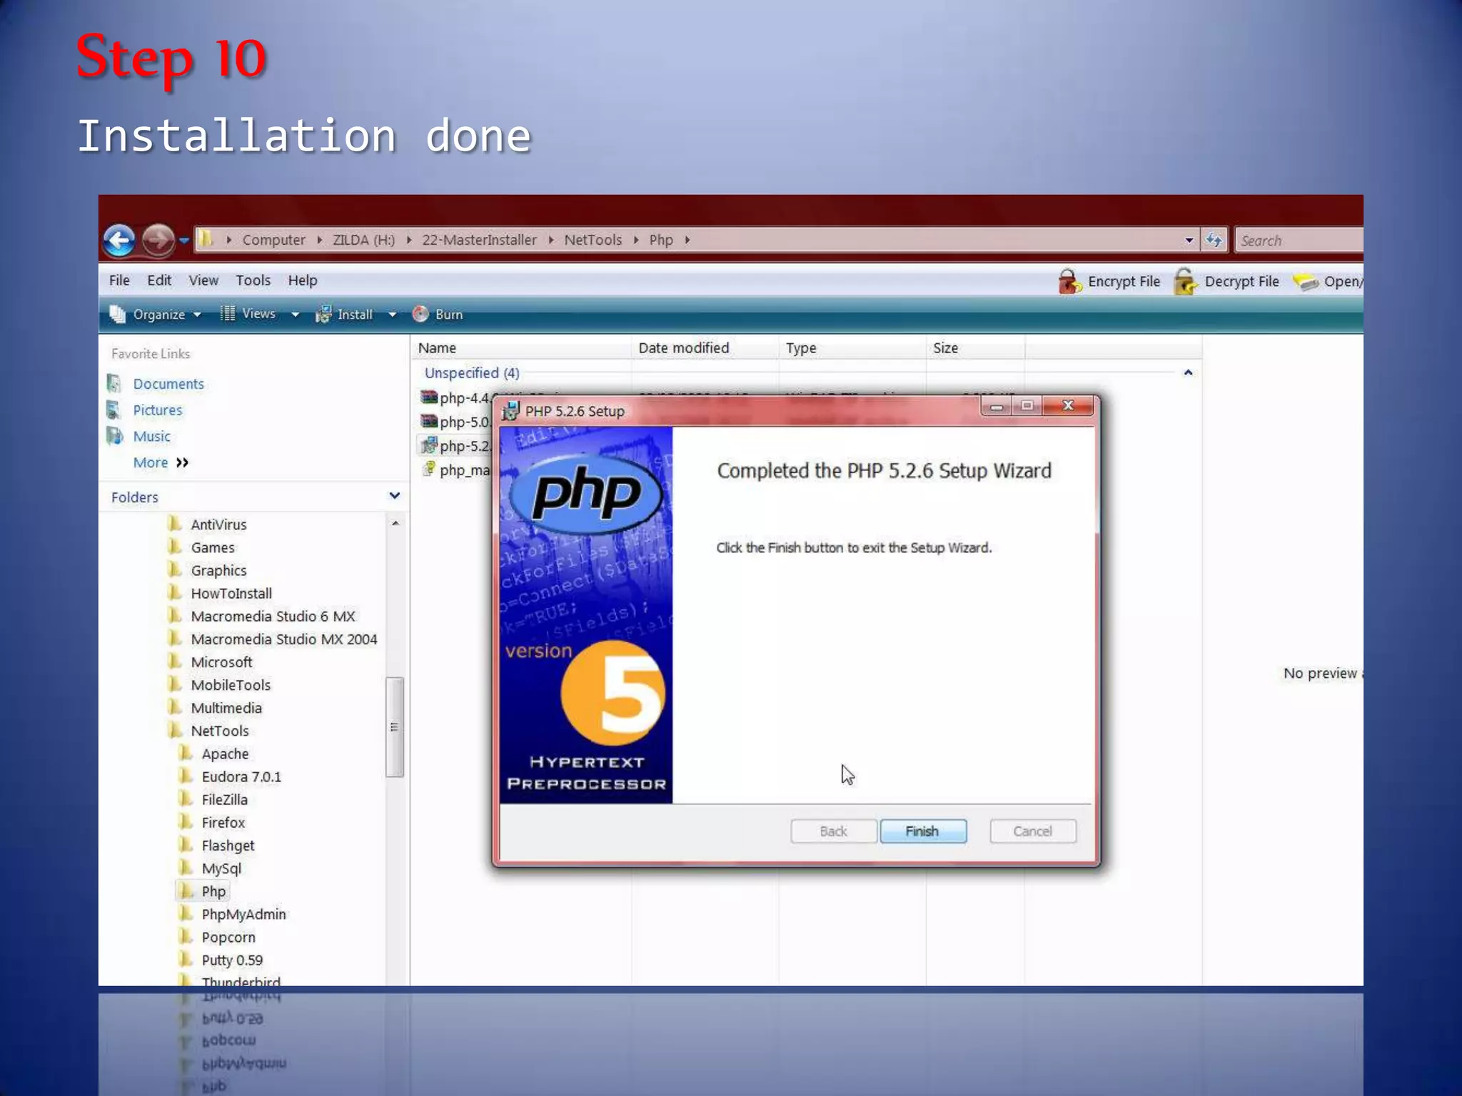Image resolution: width=1462 pixels, height=1096 pixels.
Task: Click into the Search box
Action: [1299, 240]
